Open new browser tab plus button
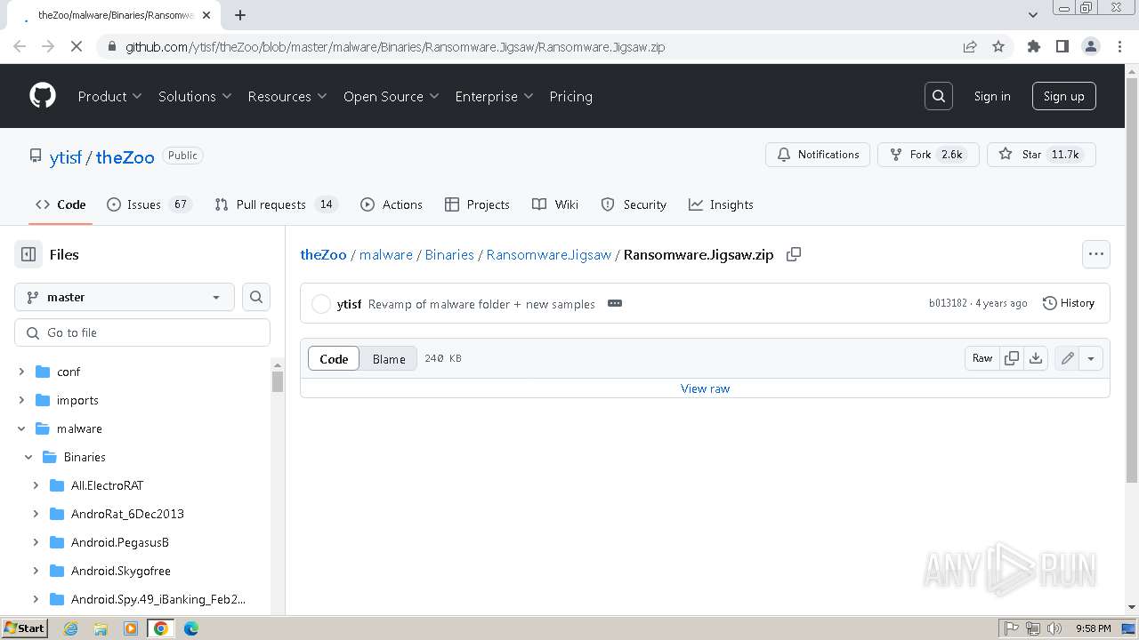 pyautogui.click(x=240, y=15)
